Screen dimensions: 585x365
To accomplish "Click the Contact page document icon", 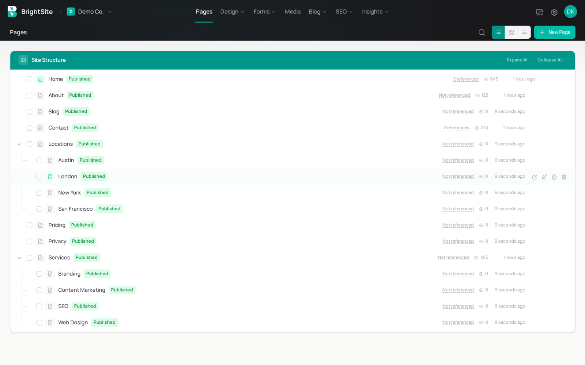I will [41, 128].
